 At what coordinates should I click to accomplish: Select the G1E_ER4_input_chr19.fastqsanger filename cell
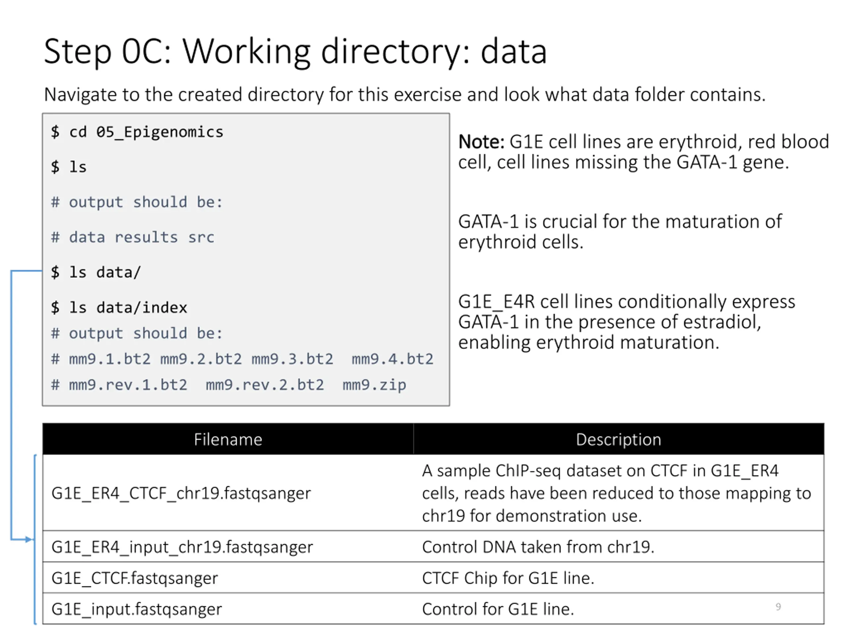click(182, 547)
